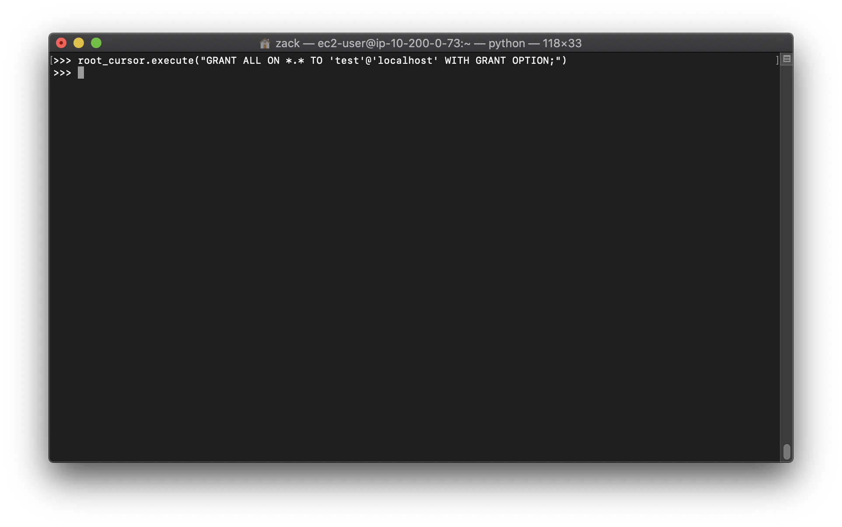Zoom the window with the green button

(96, 43)
